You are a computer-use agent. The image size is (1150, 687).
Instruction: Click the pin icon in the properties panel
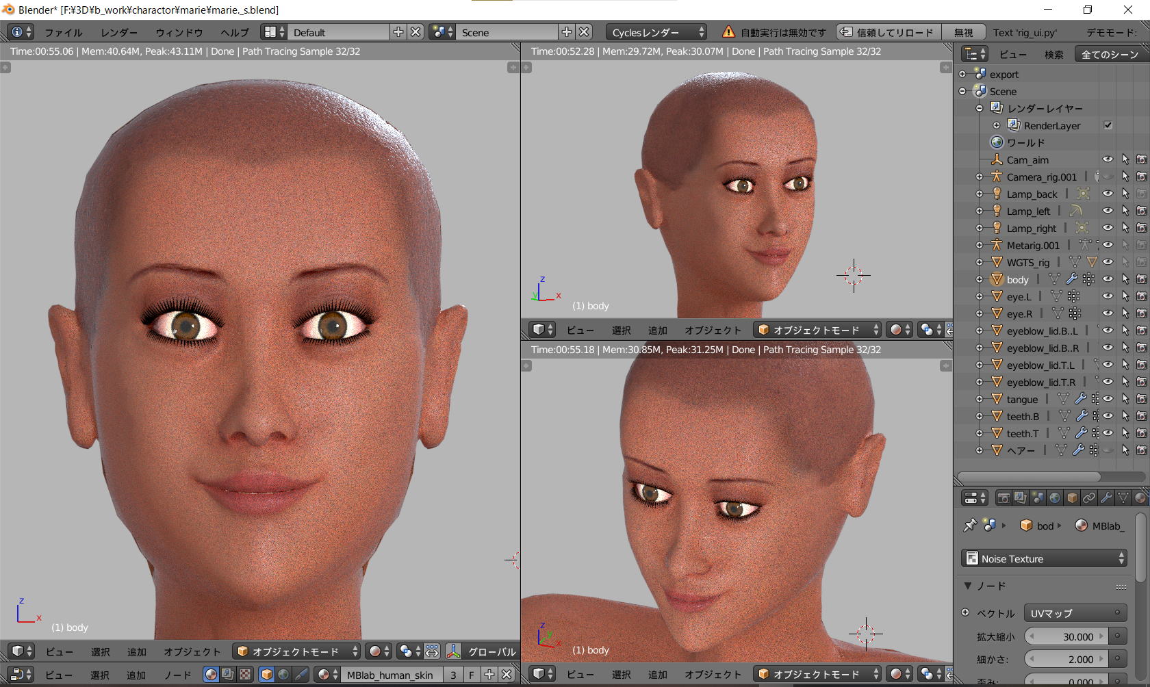[970, 526]
